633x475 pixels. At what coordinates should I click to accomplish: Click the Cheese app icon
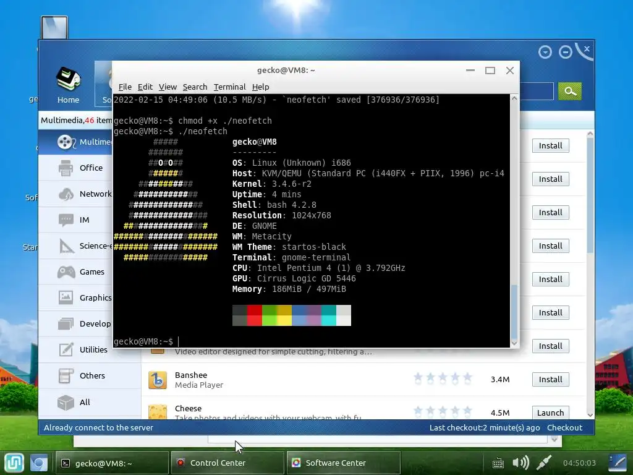coord(158,412)
